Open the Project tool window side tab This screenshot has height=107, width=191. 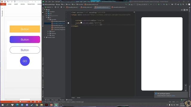(x=43, y=10)
